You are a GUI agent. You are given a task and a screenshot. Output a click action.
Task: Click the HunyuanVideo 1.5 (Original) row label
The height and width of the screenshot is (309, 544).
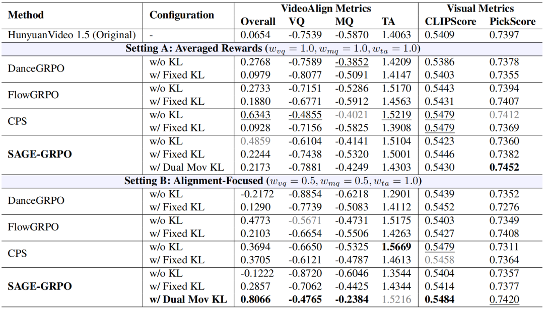click(x=72, y=36)
